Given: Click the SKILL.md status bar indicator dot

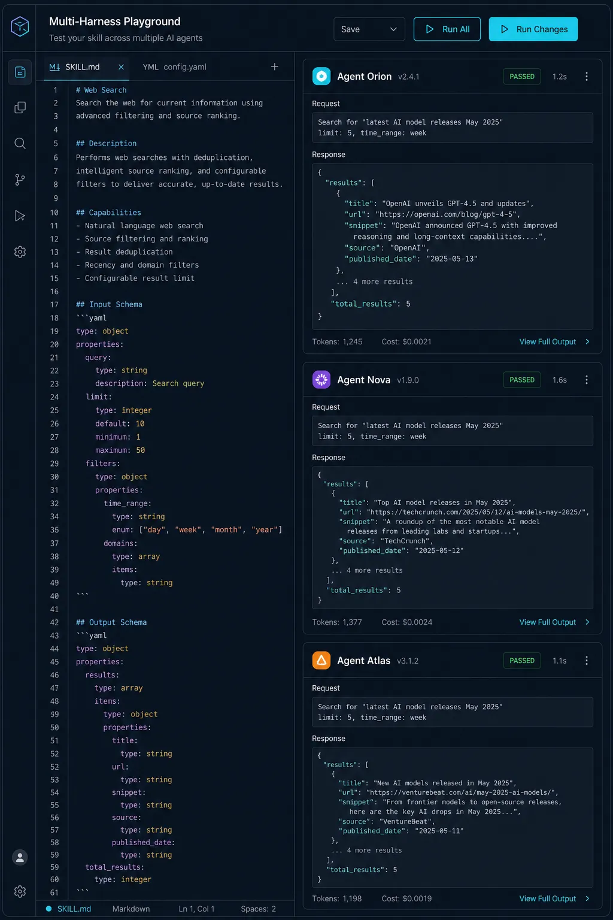Looking at the screenshot, I should click(48, 909).
